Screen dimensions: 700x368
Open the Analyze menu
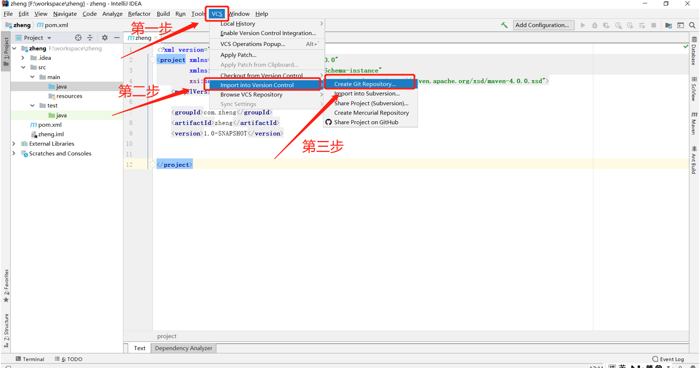pyautogui.click(x=112, y=14)
